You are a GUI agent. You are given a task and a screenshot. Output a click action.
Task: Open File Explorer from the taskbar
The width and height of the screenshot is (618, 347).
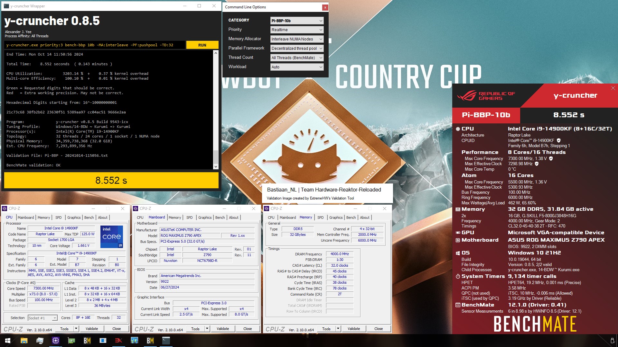pyautogui.click(x=24, y=341)
